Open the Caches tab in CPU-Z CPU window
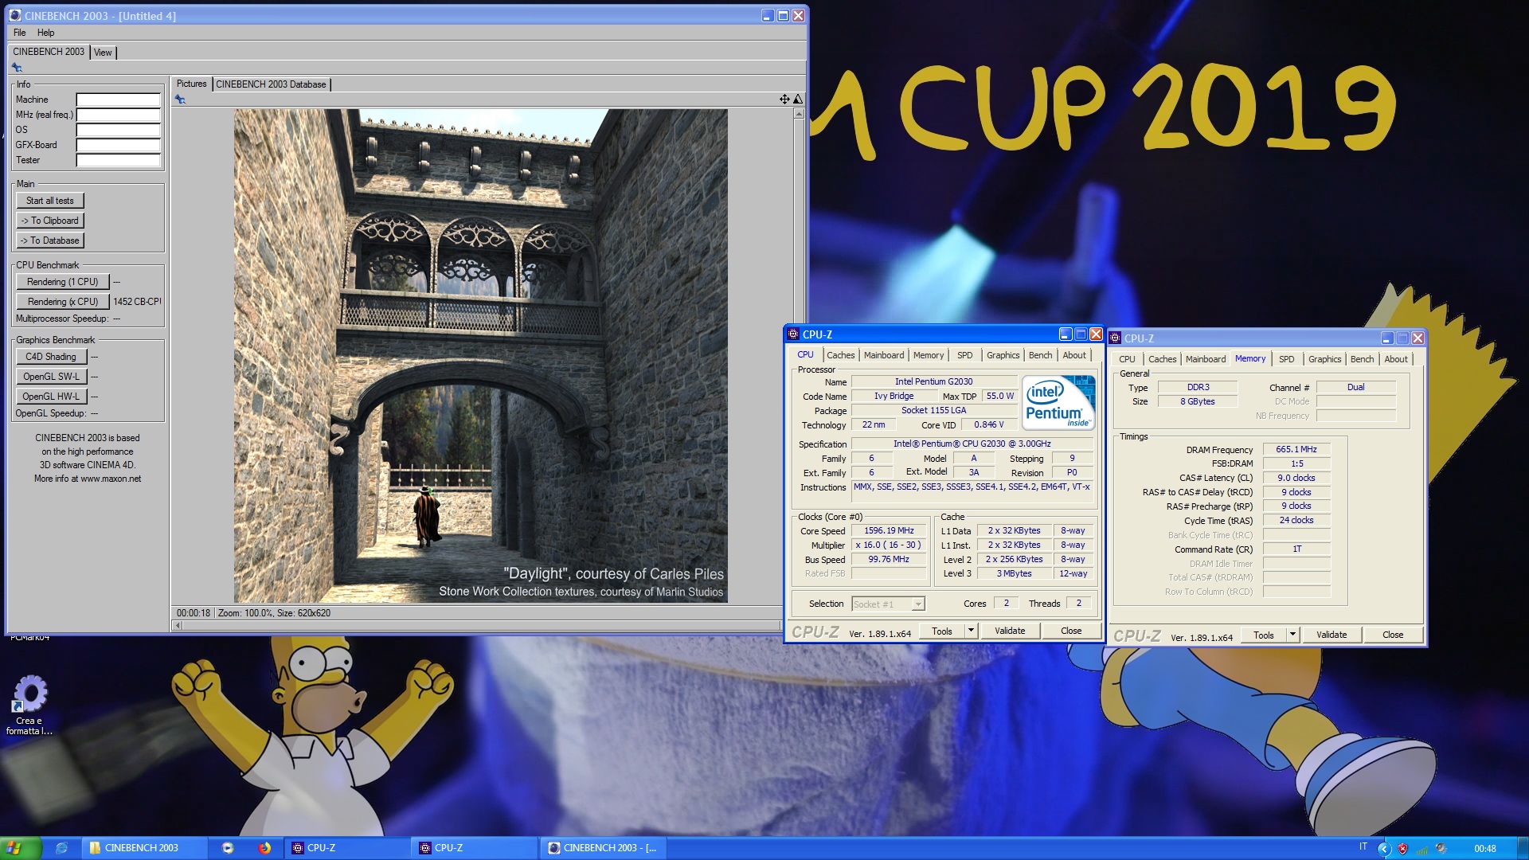Viewport: 1529px width, 860px height. [x=840, y=356]
